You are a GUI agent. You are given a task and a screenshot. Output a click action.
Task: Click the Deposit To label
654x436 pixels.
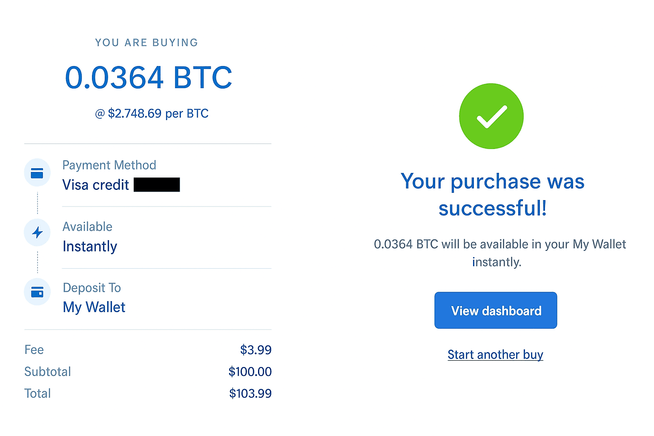tap(92, 288)
